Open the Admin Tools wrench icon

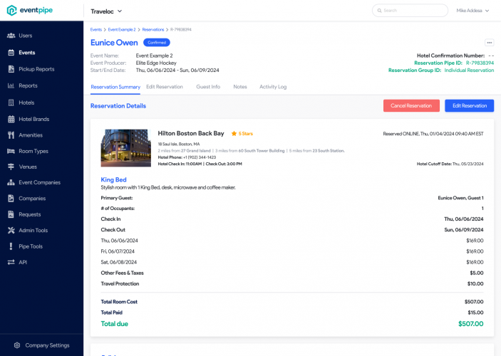tap(11, 230)
